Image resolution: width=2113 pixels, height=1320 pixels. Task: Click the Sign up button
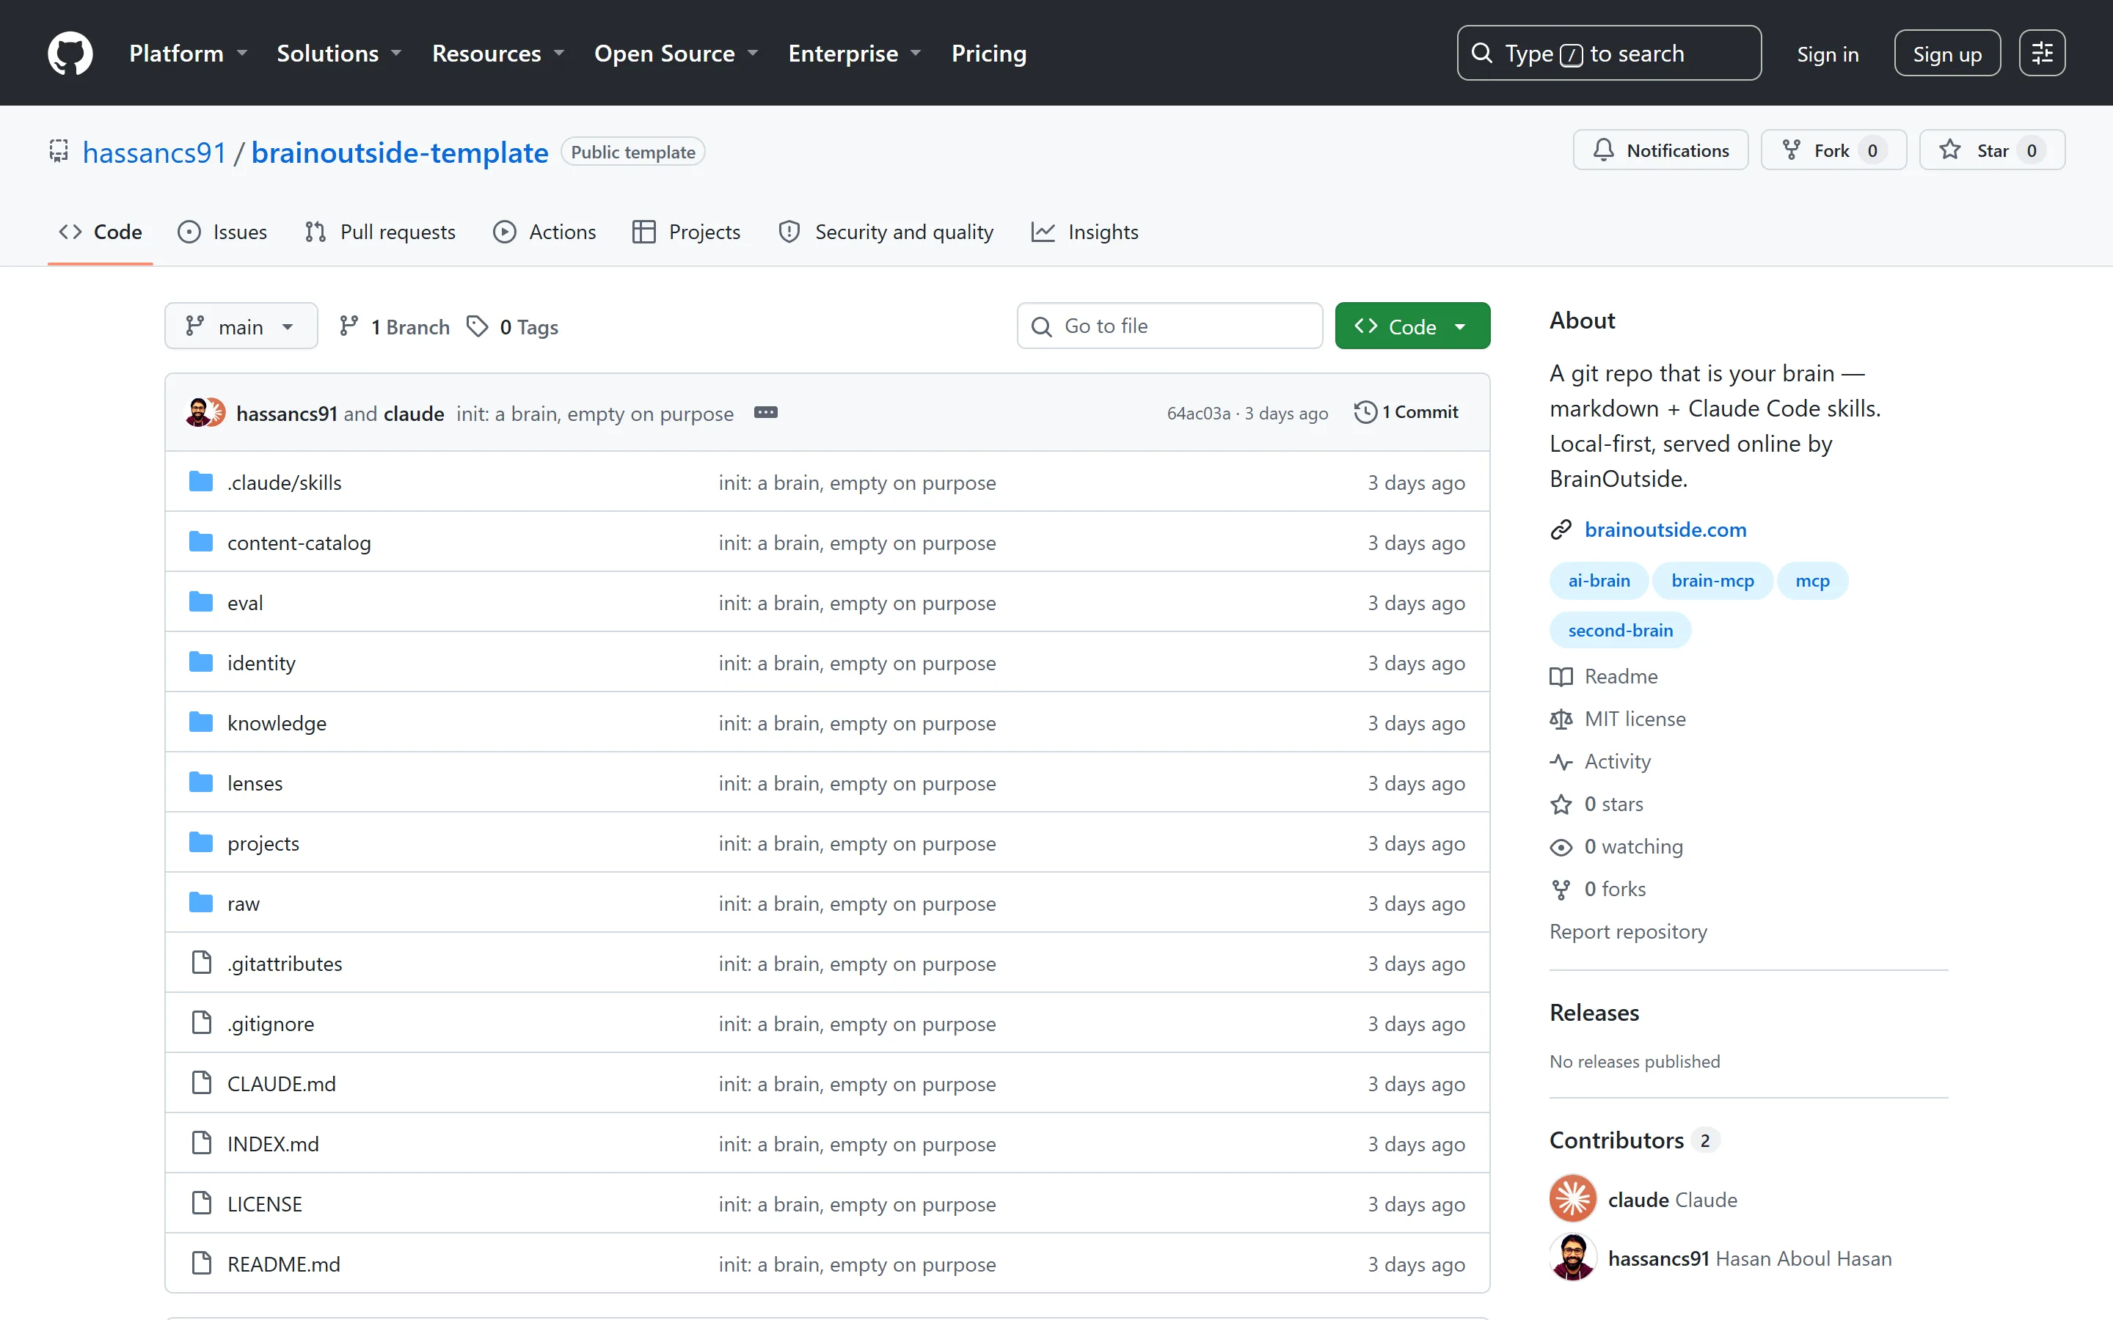pos(1947,54)
